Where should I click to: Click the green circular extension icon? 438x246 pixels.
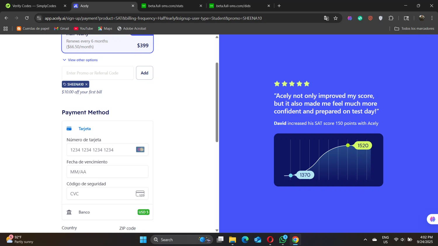click(360, 18)
